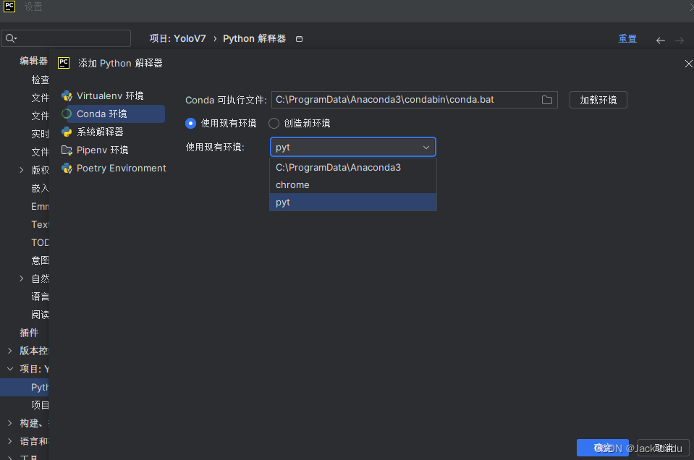Click the 项目: YoloV7 breadcrumb

[x=177, y=39]
